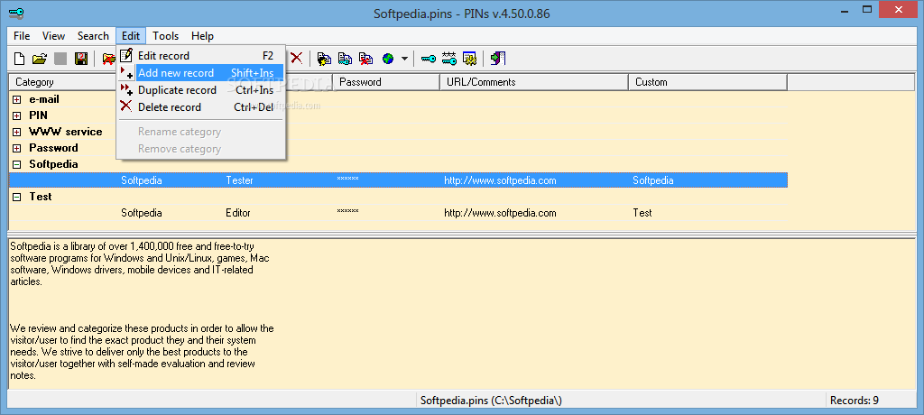This screenshot has width=924, height=415.
Task: Click the single cyan key toolbar icon
Action: click(x=429, y=59)
